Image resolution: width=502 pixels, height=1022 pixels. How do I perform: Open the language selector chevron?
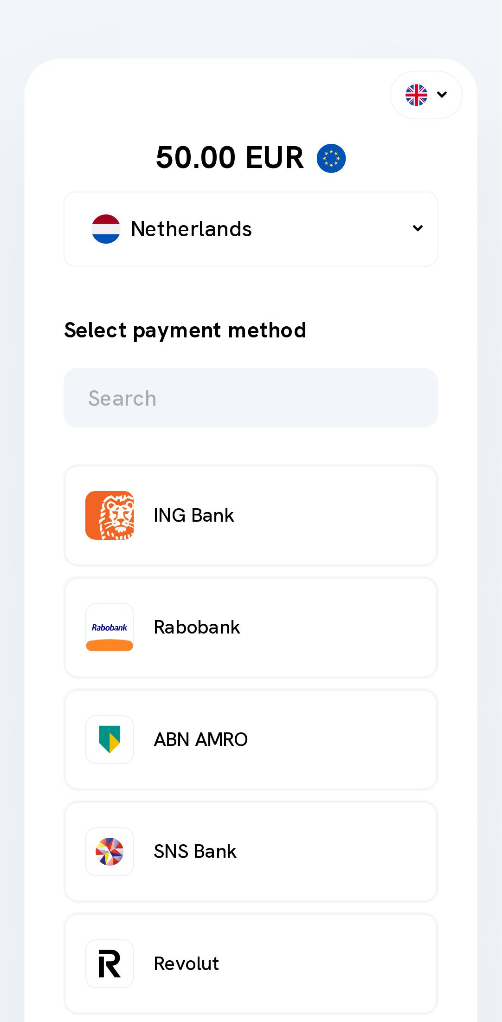click(442, 95)
